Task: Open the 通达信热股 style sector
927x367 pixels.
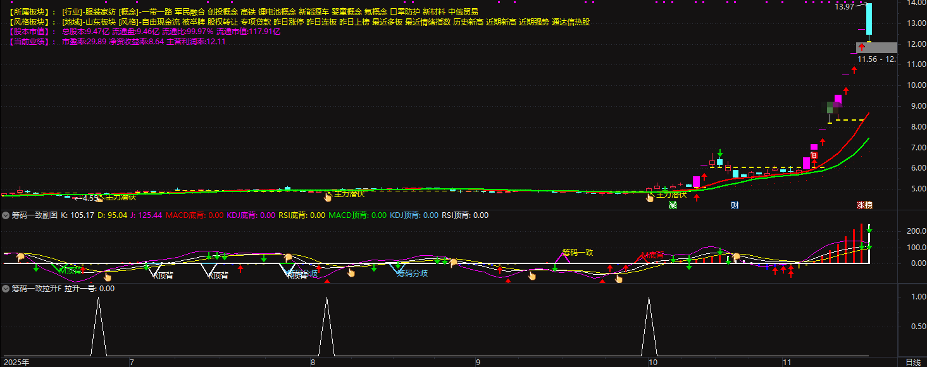Action: click(x=570, y=22)
